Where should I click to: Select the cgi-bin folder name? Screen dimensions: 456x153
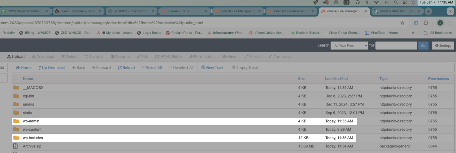click(29, 96)
